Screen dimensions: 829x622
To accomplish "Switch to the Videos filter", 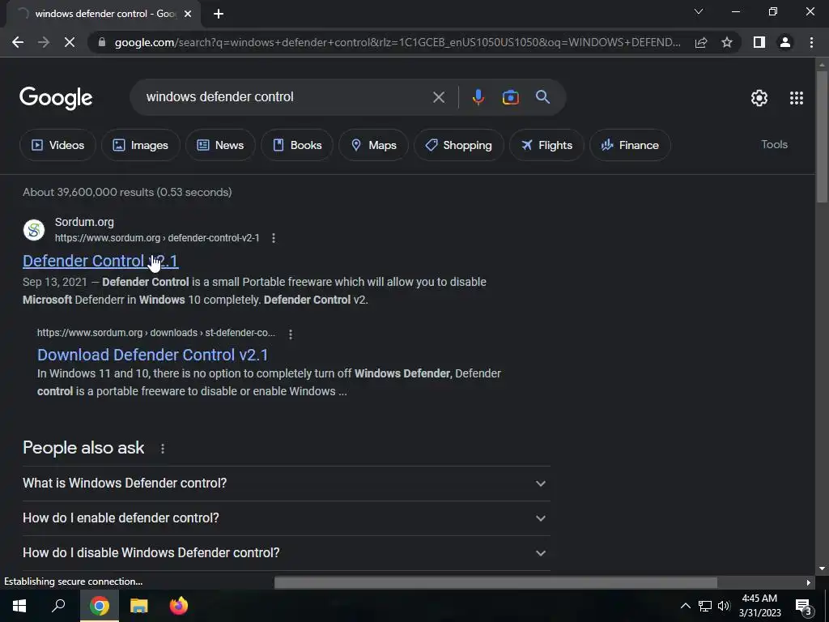I will click(57, 145).
